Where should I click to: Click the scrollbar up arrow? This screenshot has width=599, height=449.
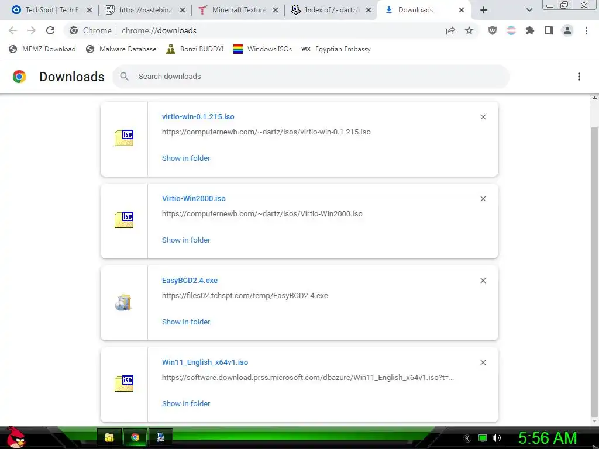[594, 98]
